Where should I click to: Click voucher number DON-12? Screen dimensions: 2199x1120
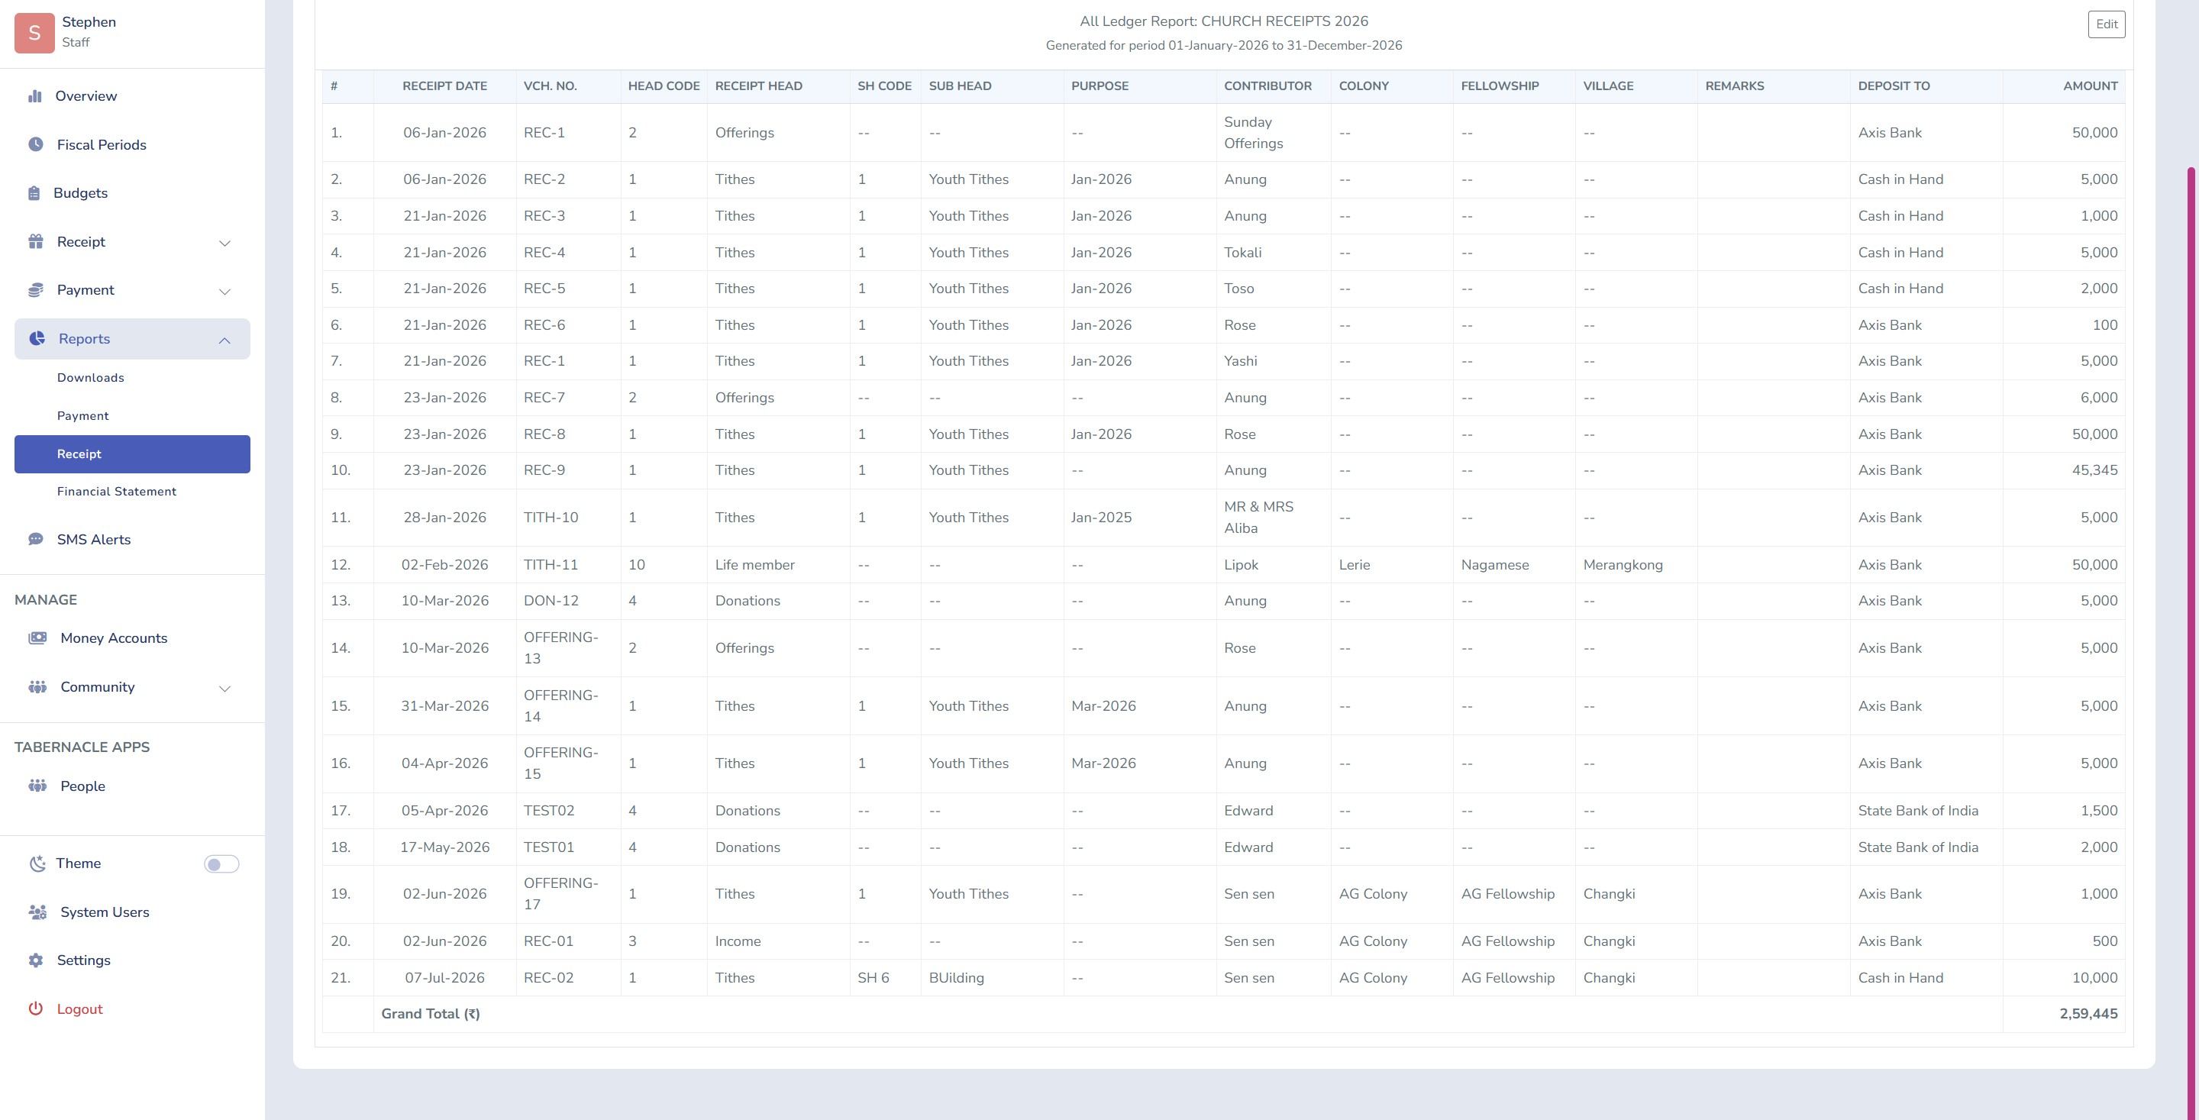click(551, 601)
